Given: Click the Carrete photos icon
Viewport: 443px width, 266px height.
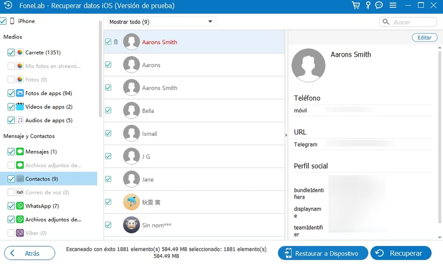Looking at the screenshot, I should click(20, 52).
